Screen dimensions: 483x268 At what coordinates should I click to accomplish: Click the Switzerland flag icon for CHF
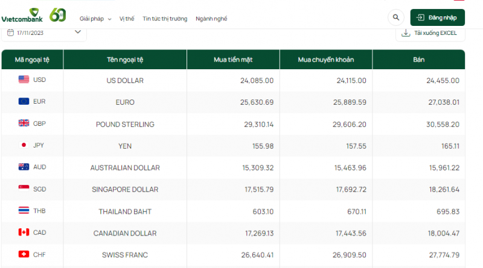(x=24, y=254)
